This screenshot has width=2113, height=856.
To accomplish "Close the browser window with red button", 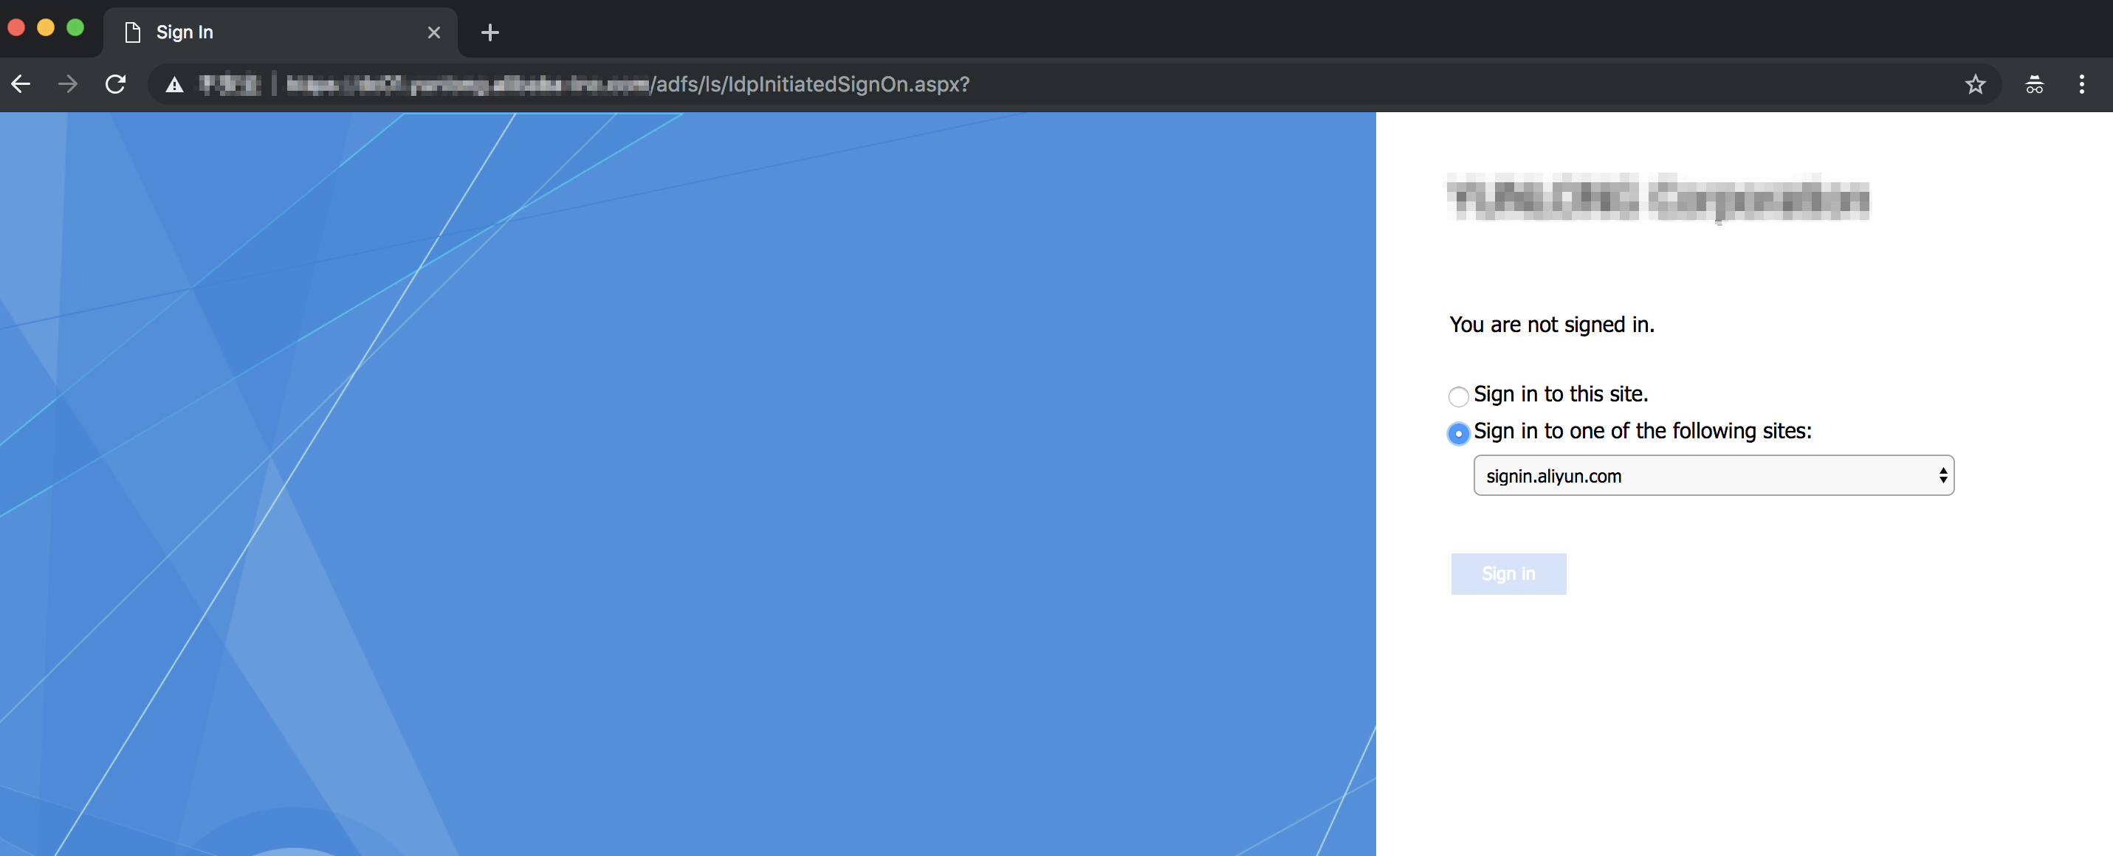I will coord(16,27).
